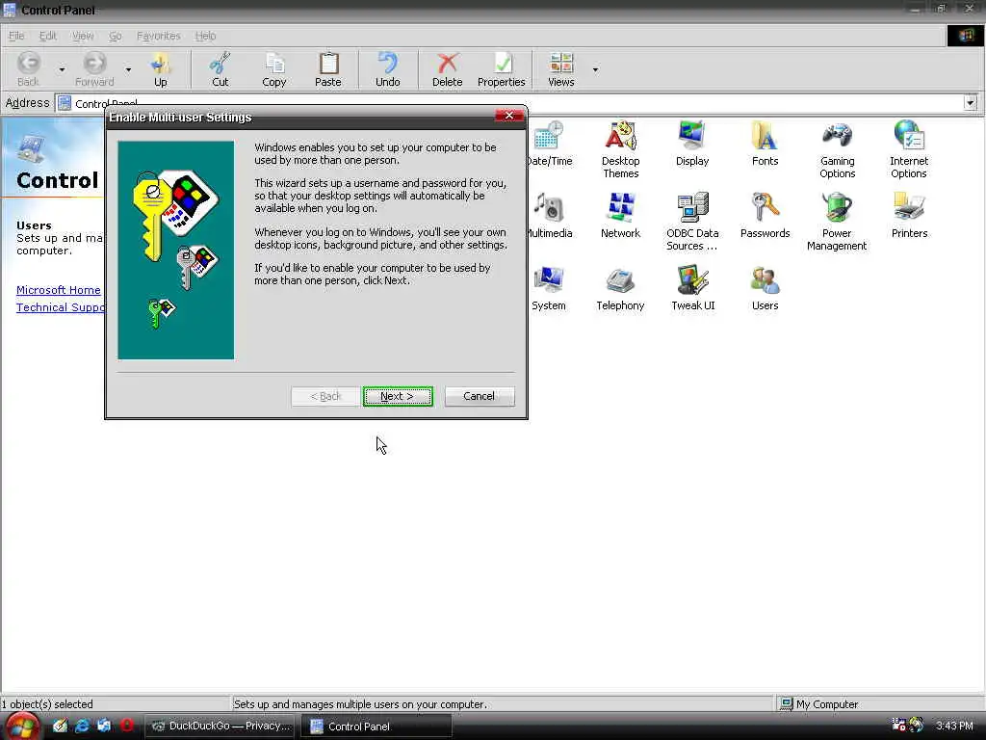Open the Desktop Themes icon
The image size is (986, 740).
(x=621, y=149)
